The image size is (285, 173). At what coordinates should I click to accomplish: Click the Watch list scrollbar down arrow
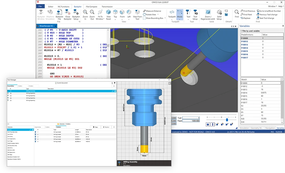click(282, 123)
